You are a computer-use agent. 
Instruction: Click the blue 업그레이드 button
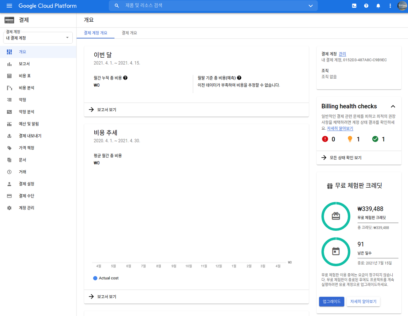coord(331,301)
